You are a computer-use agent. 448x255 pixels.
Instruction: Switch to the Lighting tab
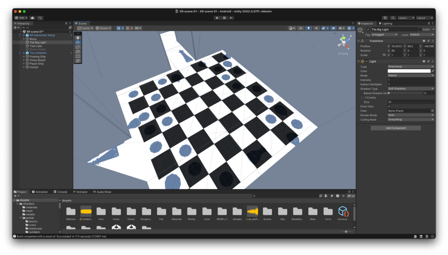[385, 23]
